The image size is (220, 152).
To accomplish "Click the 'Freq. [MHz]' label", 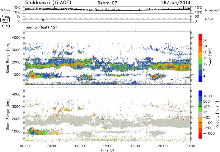I will 5,18.
